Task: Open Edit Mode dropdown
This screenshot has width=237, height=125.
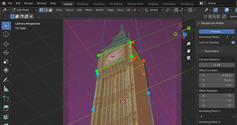Action: click(x=24, y=10)
